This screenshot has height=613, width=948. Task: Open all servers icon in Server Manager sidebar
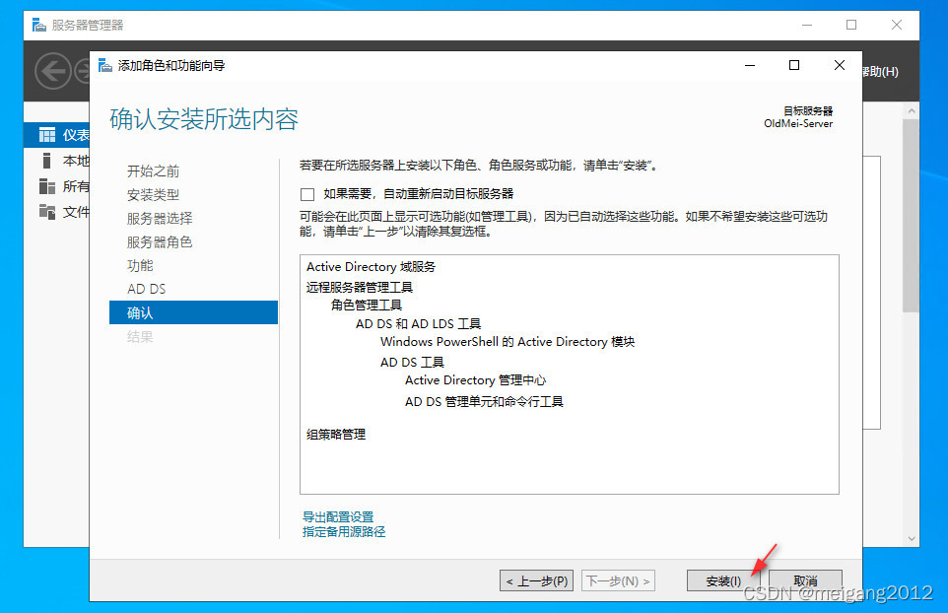point(46,185)
